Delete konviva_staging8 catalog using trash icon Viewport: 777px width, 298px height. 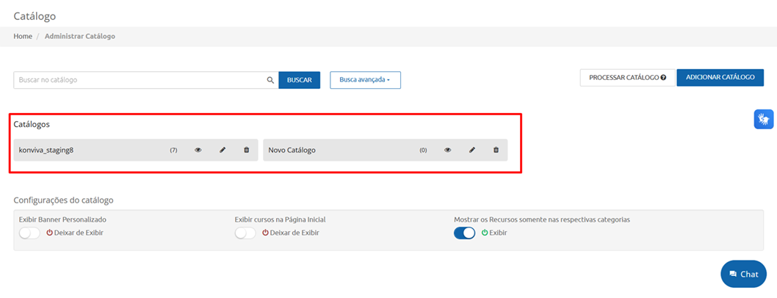click(x=246, y=150)
